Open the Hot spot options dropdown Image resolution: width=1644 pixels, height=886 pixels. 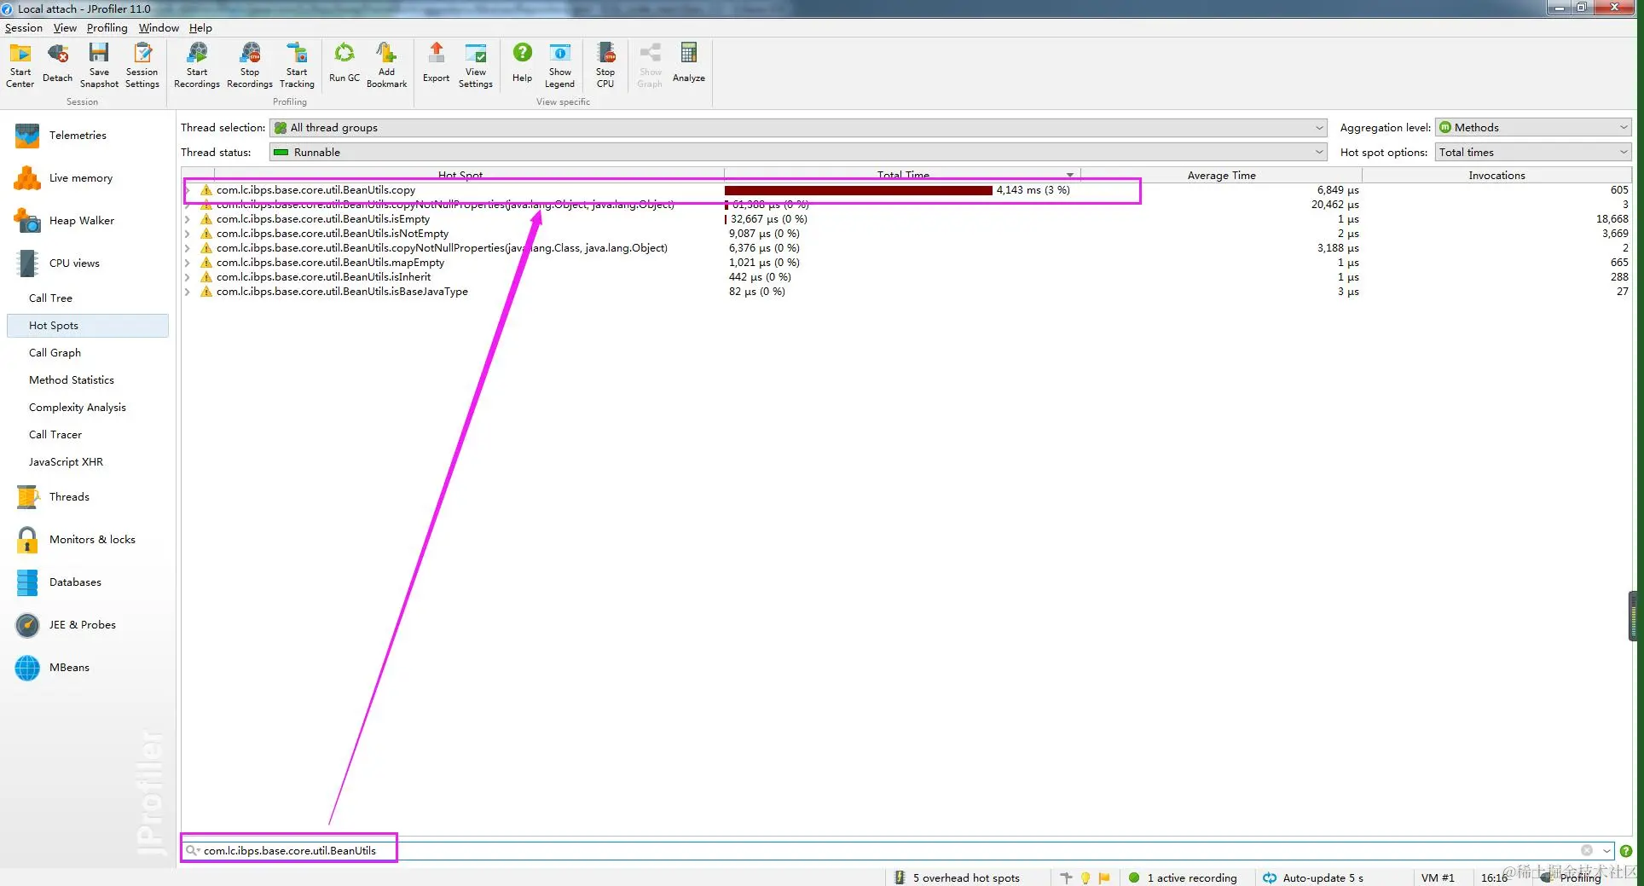(1533, 153)
